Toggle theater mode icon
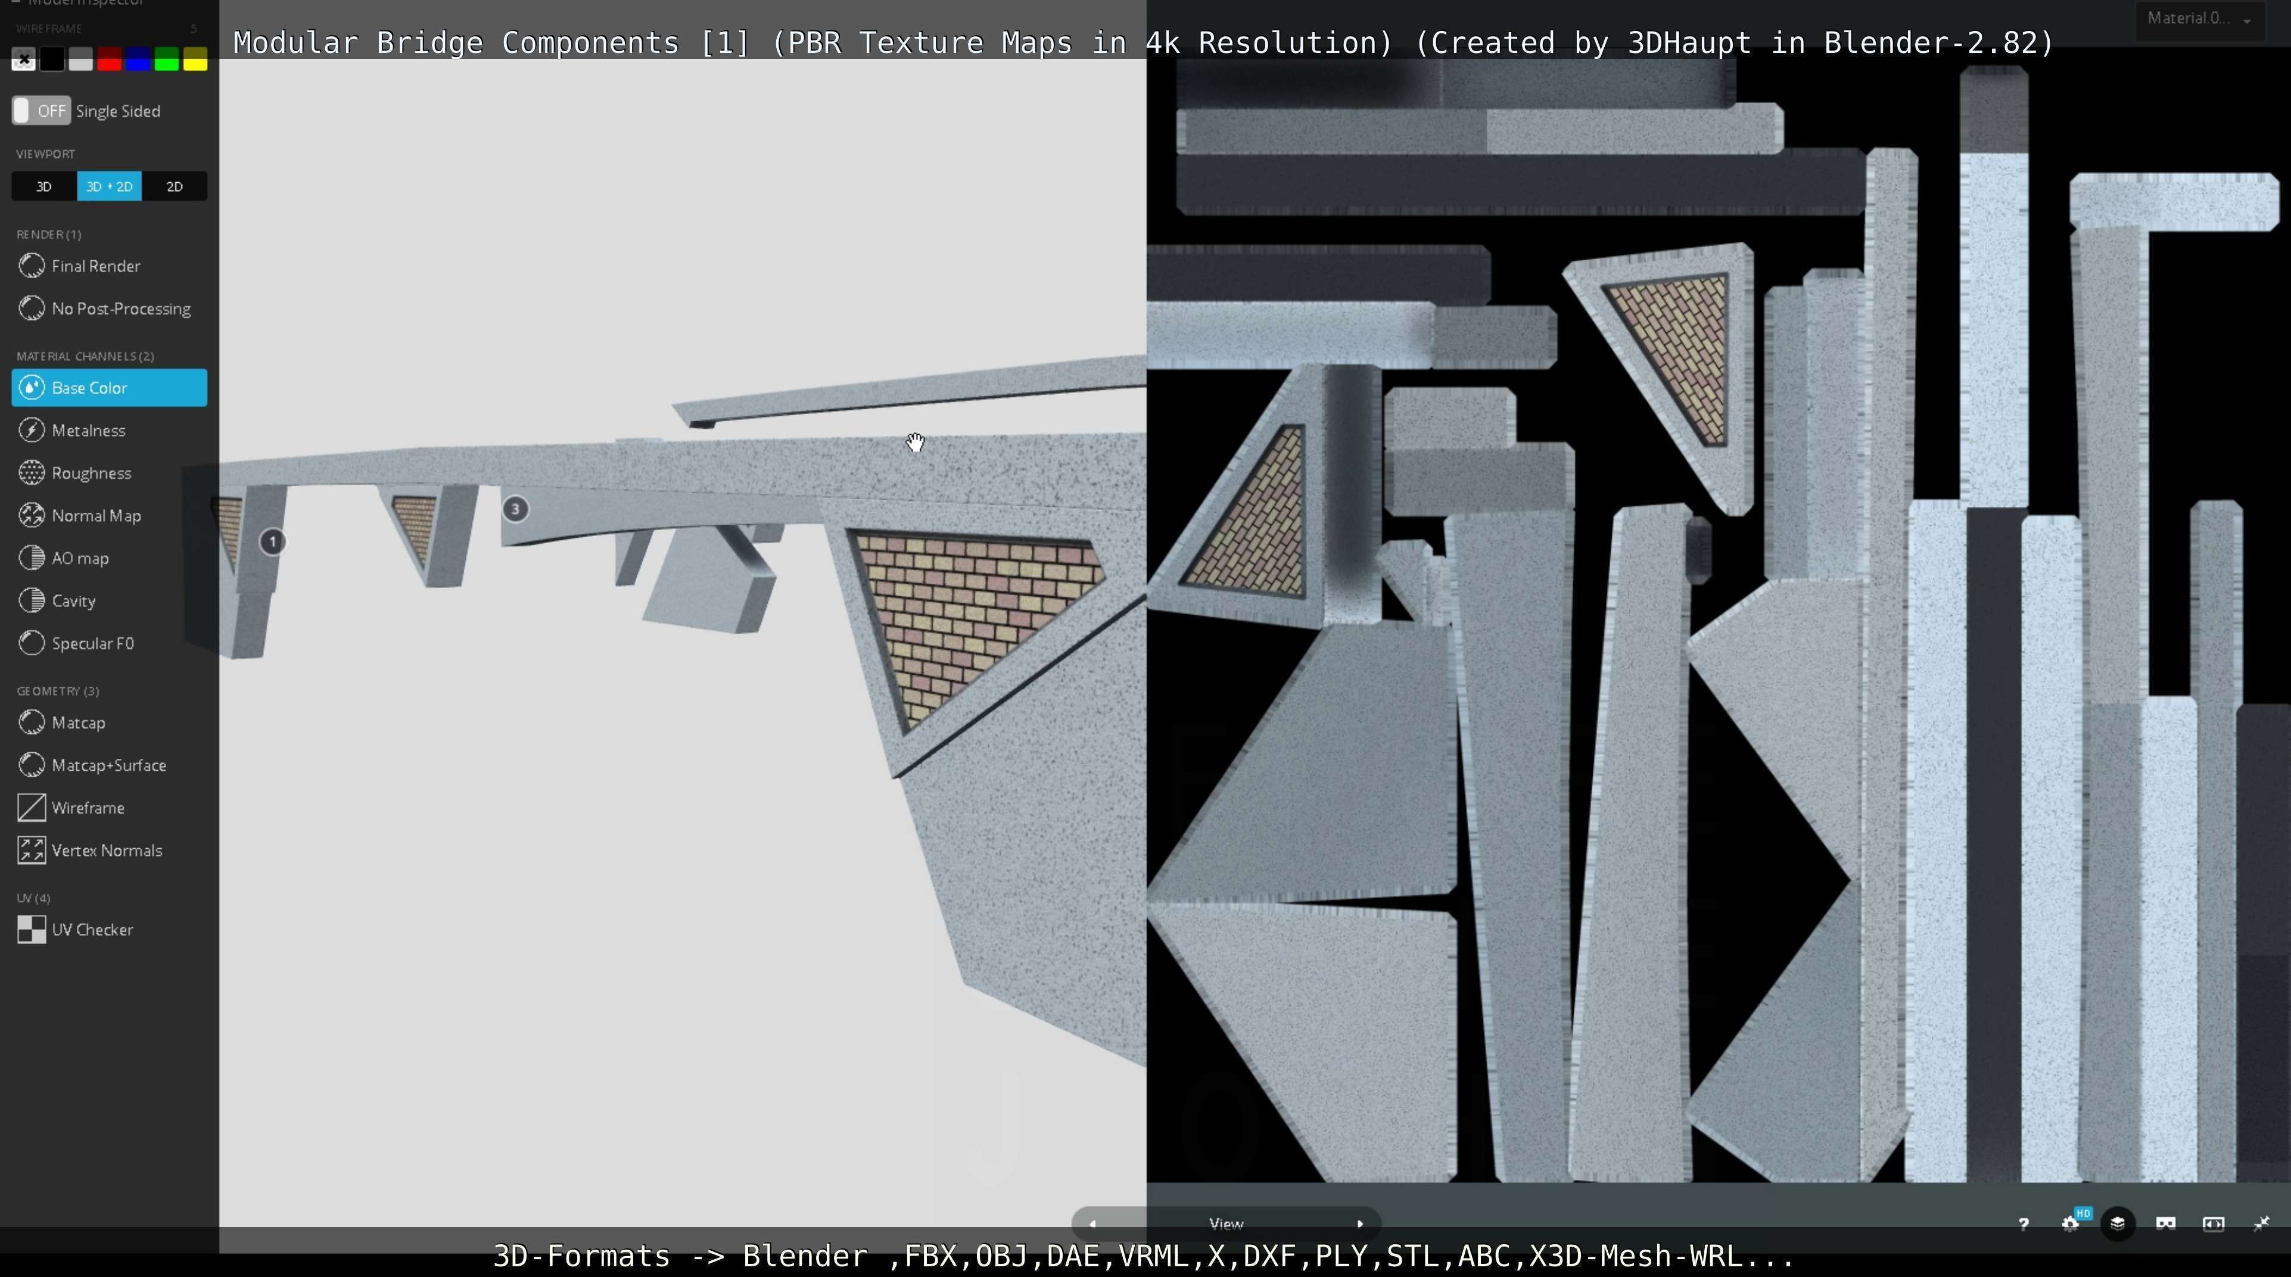The height and width of the screenshot is (1277, 2291). 2214,1225
